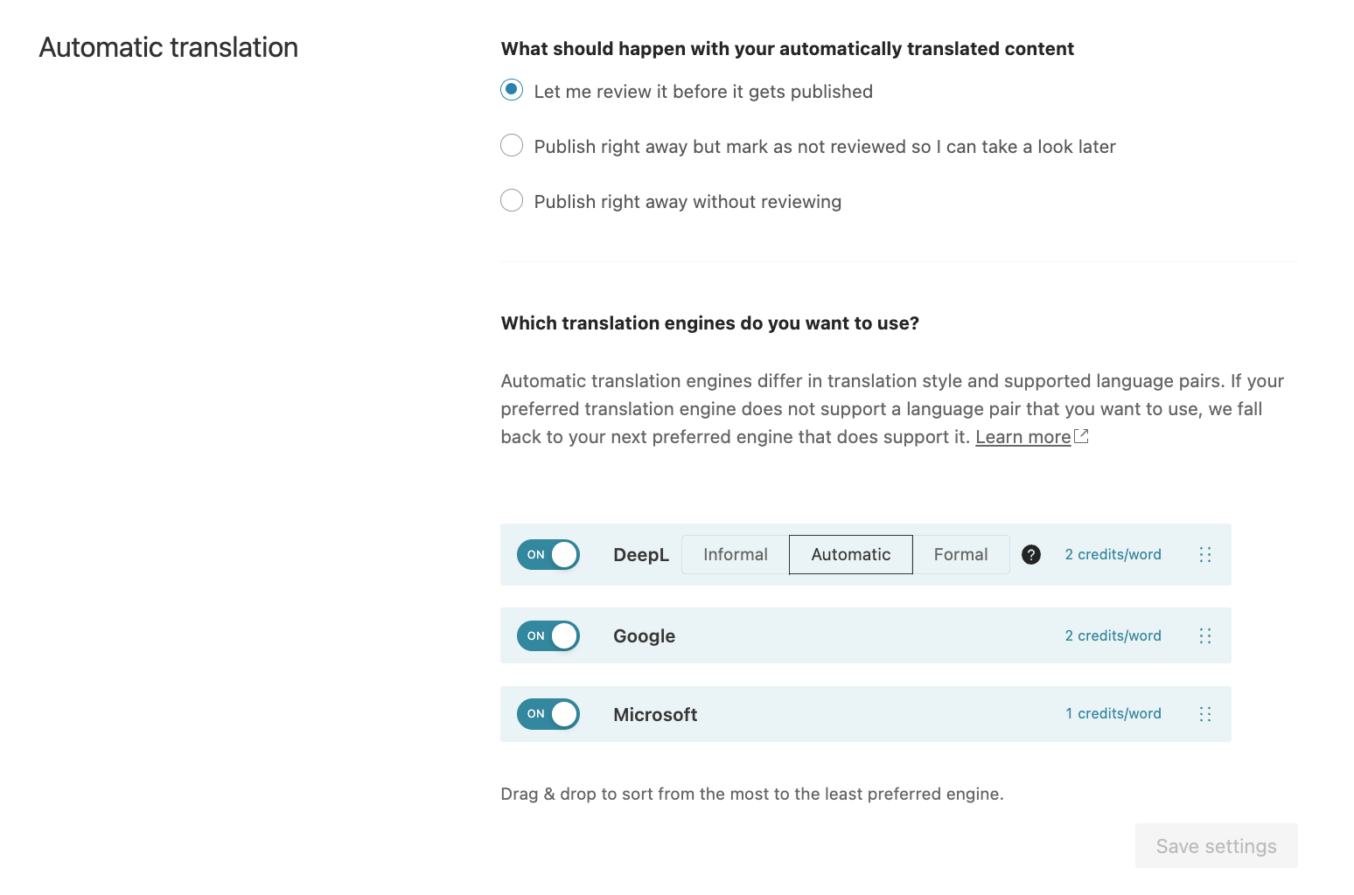The width and height of the screenshot is (1354, 895).
Task: Click Google's 2 credits/word label
Action: pyautogui.click(x=1113, y=636)
